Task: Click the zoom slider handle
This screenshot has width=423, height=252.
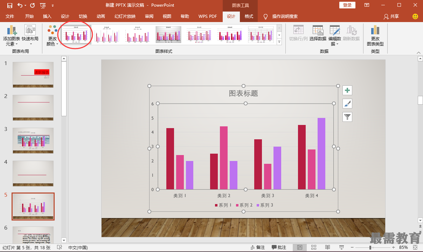Action: tap(370, 247)
